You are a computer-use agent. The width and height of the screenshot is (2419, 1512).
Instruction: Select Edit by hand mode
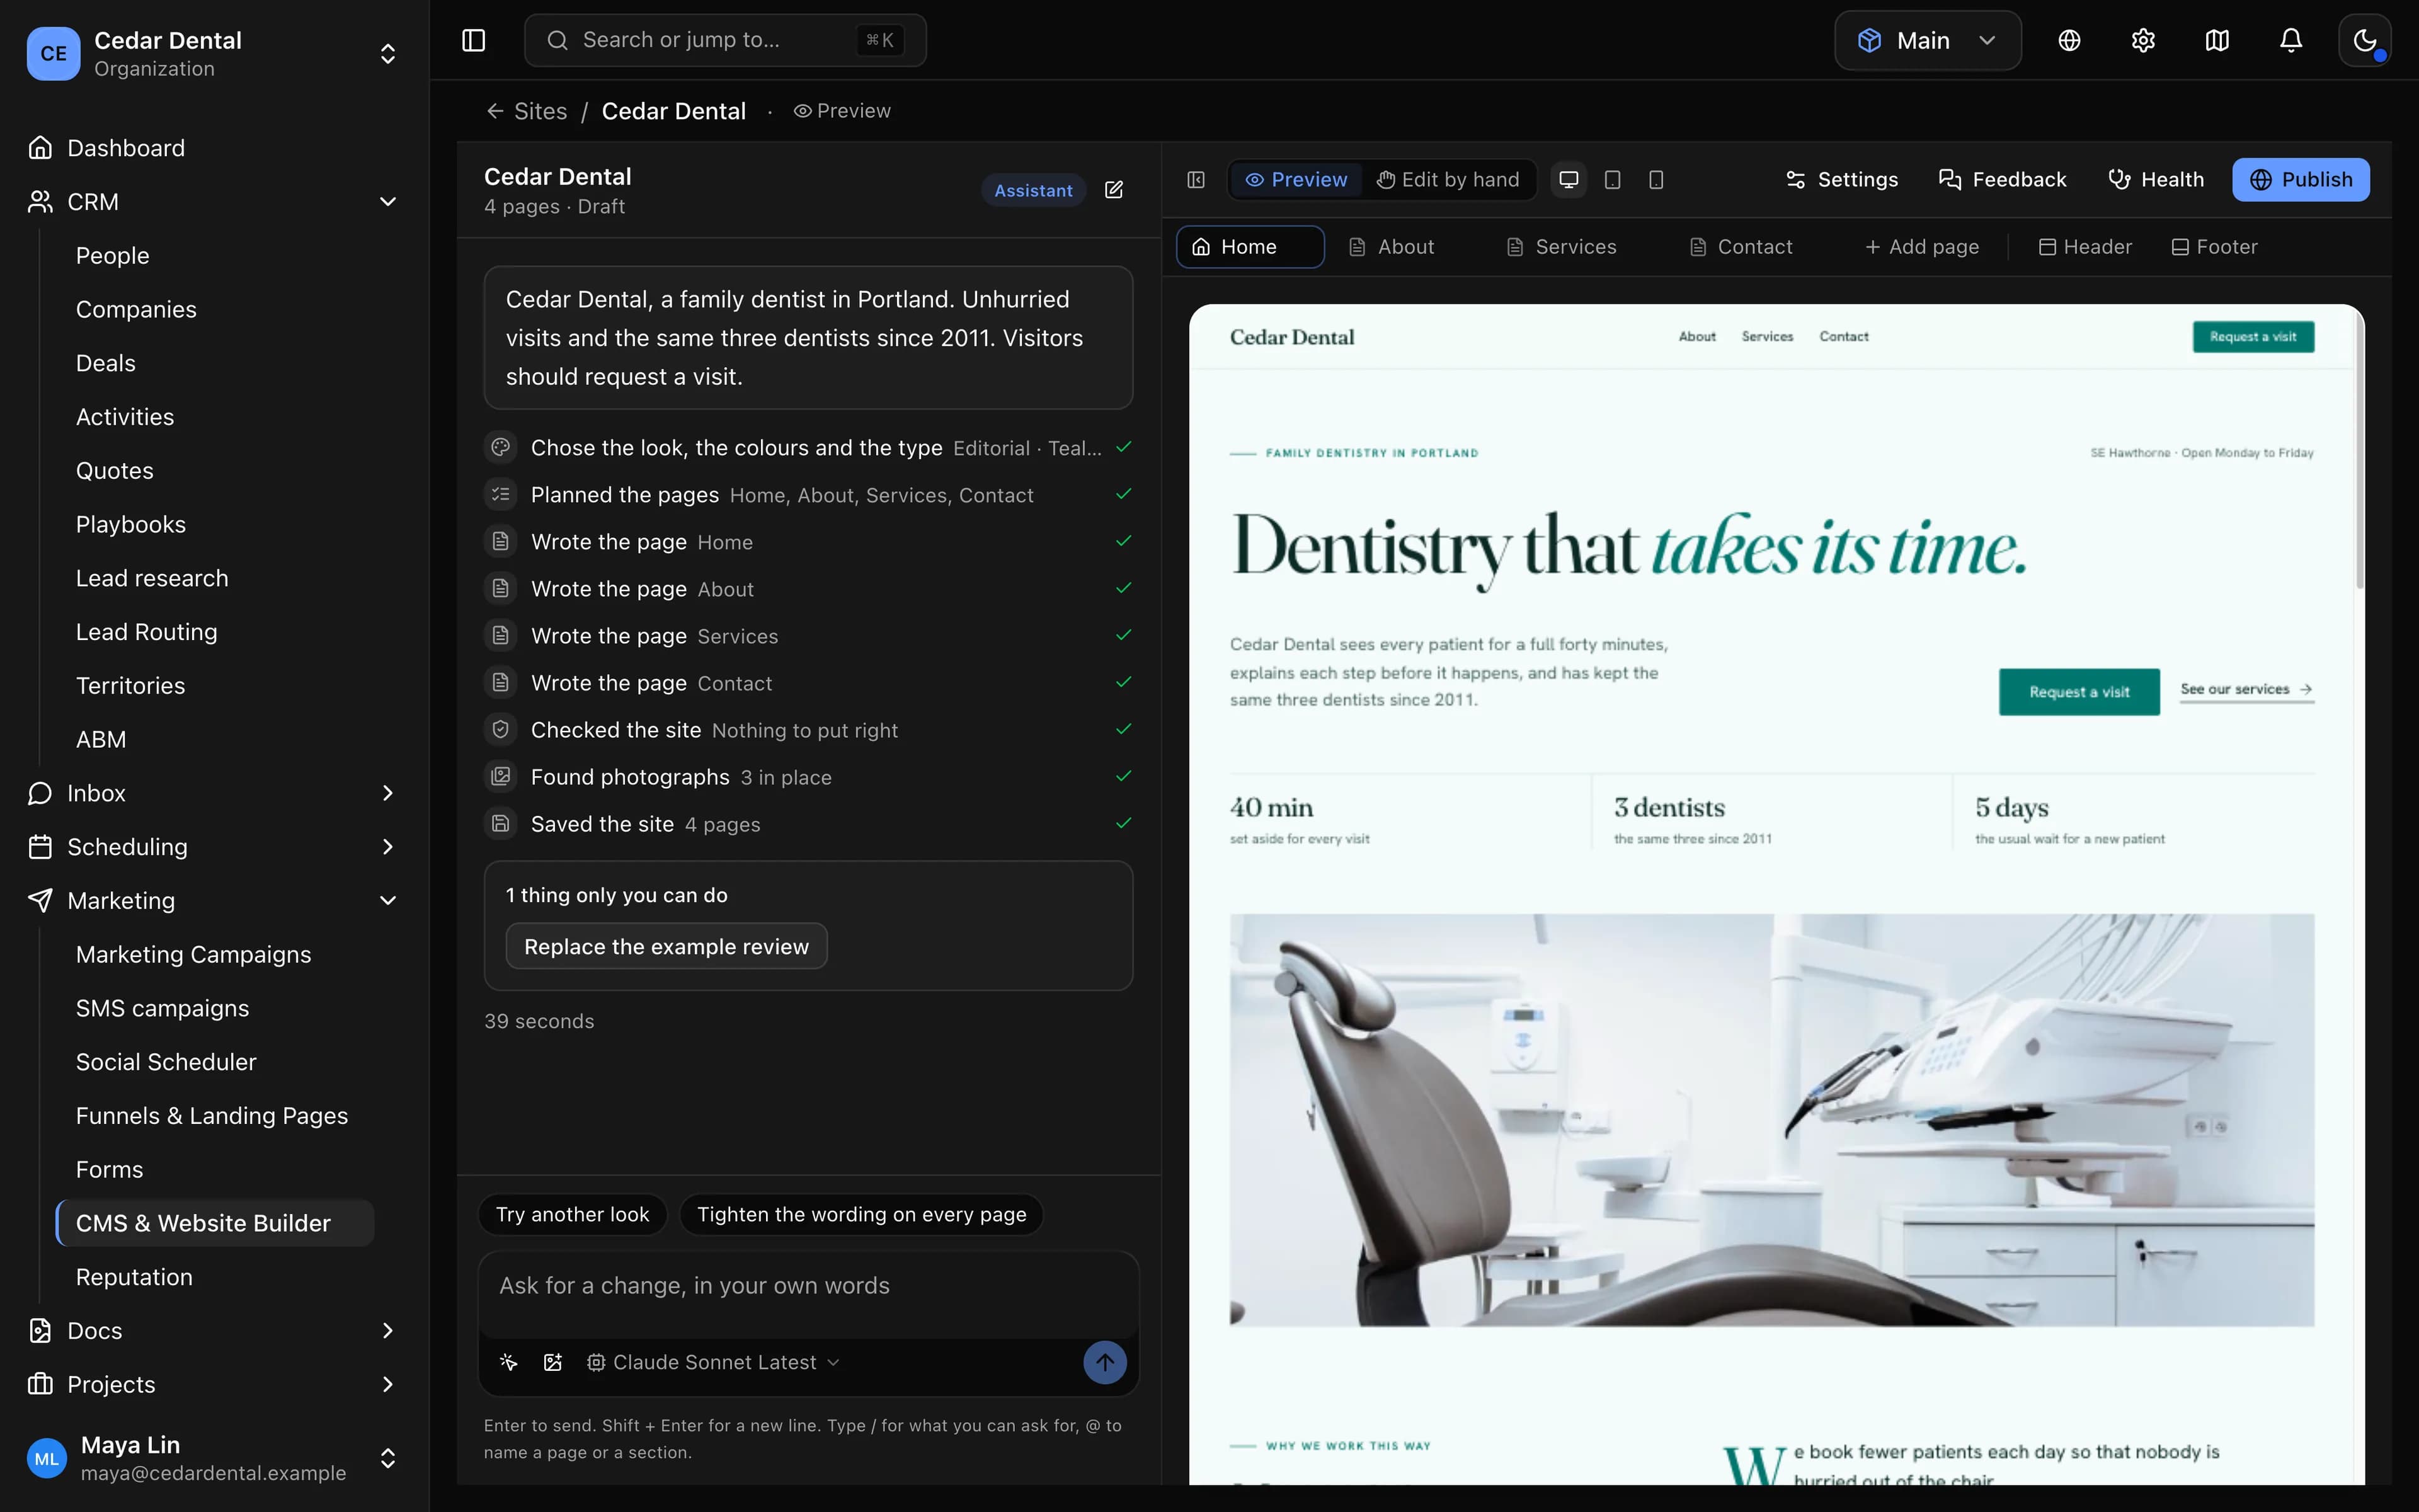pyautogui.click(x=1448, y=180)
